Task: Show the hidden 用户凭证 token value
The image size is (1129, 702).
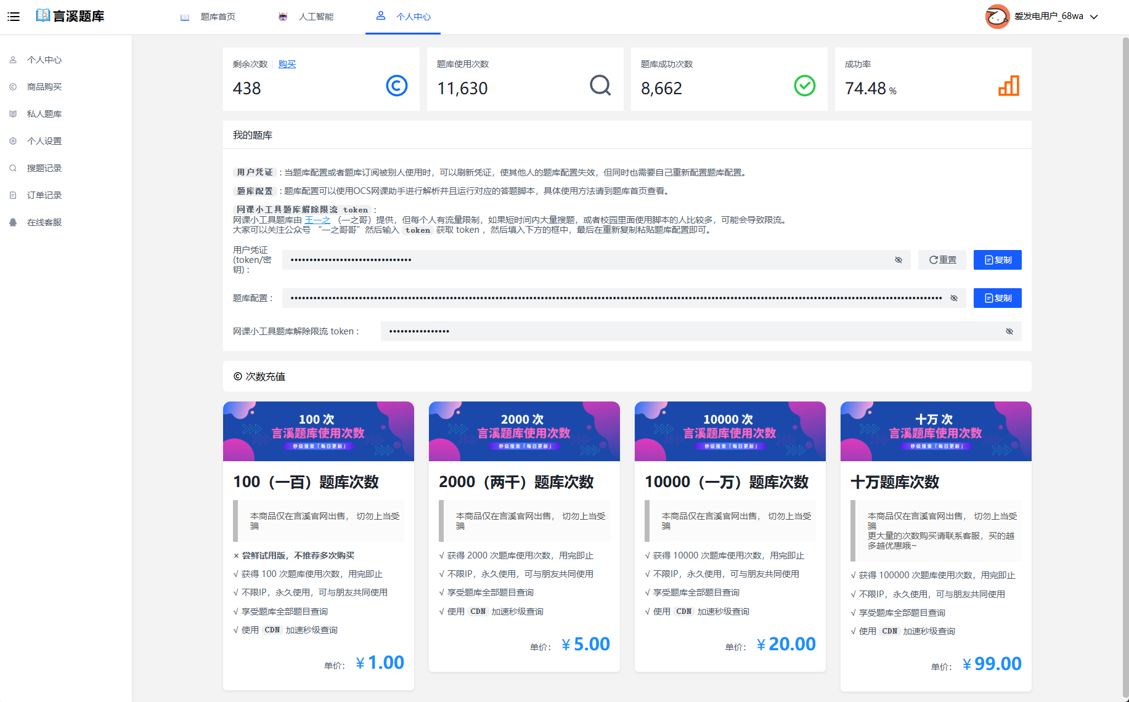Action: 898,260
